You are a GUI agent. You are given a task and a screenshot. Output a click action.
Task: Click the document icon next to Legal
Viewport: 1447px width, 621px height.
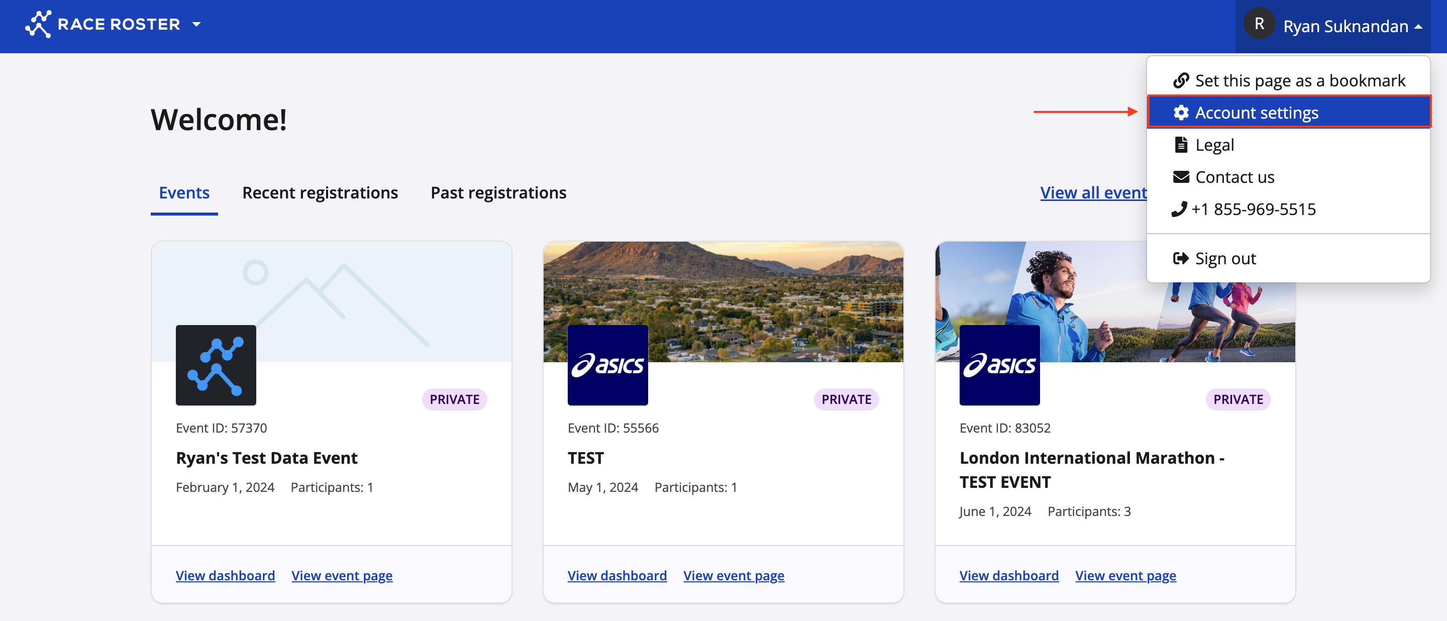pyautogui.click(x=1181, y=145)
